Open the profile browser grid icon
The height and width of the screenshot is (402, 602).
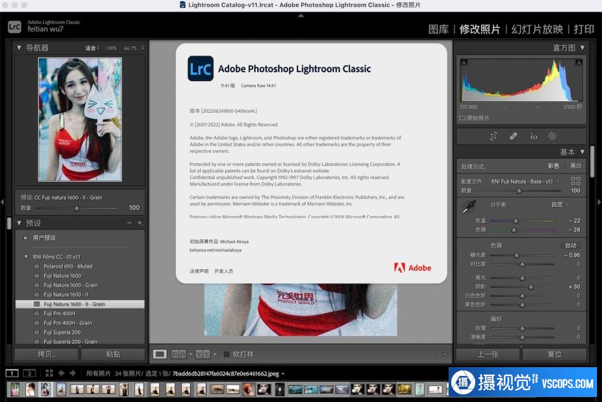575,181
